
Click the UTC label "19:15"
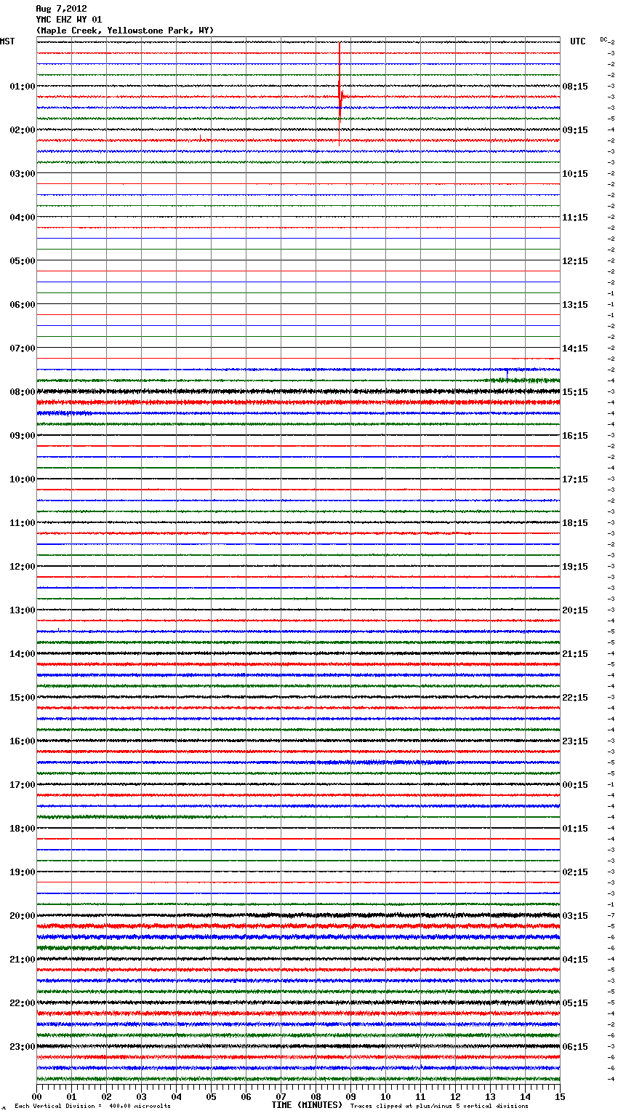(x=575, y=567)
